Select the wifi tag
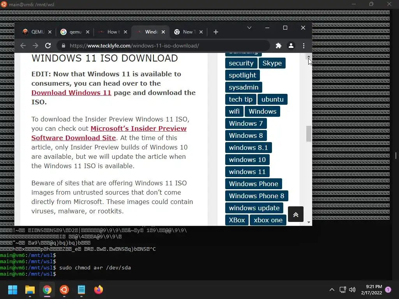 pyautogui.click(x=234, y=111)
